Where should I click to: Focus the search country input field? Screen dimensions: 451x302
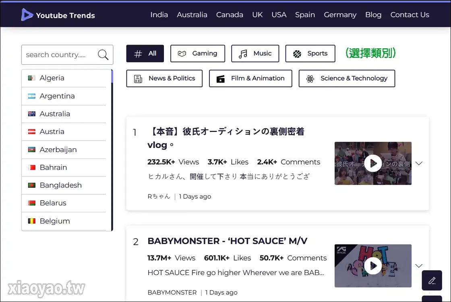click(x=67, y=55)
